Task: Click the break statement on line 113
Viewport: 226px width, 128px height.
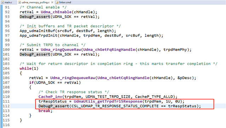Action: coord(45,111)
